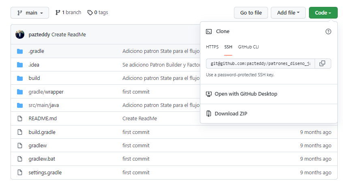The image size is (343, 182).
Task: Click the branch fork icon beside 1 branch
Action: [58, 13]
